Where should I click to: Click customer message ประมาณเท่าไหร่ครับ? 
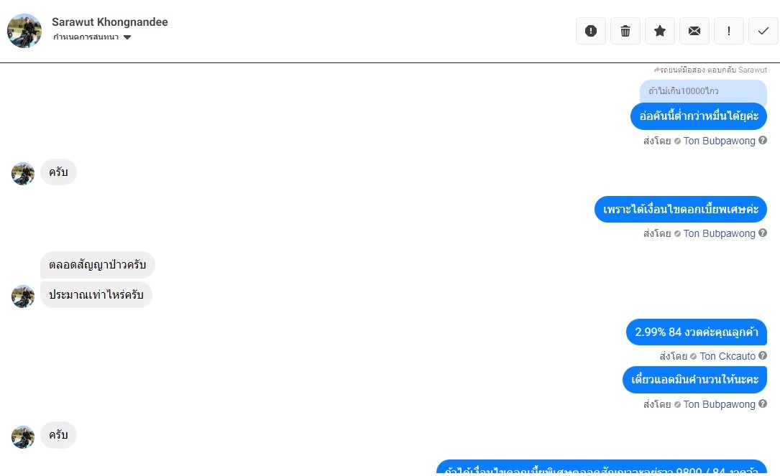point(96,294)
